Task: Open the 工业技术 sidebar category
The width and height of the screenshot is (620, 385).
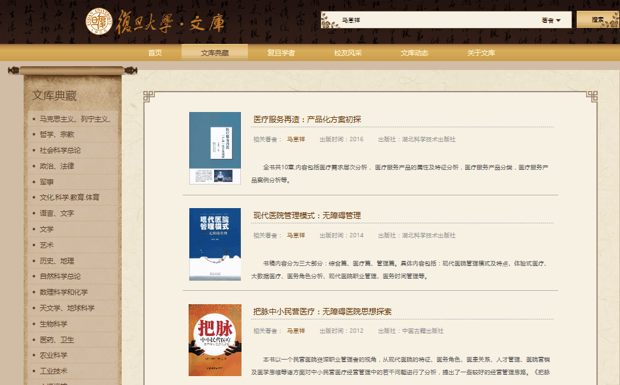Action: 54,371
